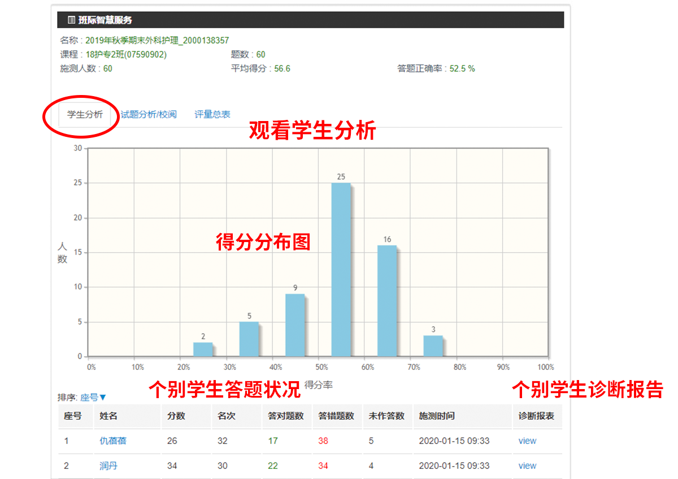Open student 润丹's name link

pyautogui.click(x=108, y=465)
